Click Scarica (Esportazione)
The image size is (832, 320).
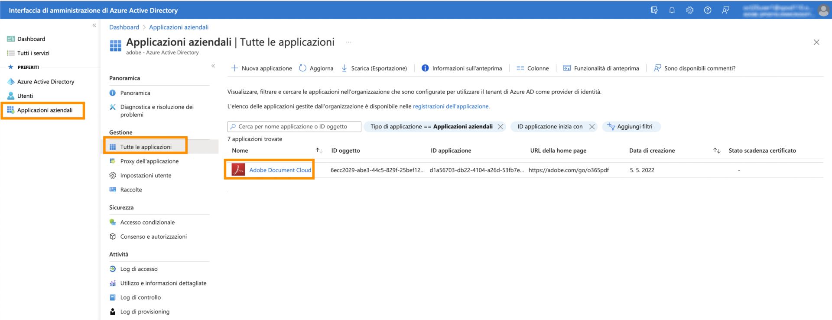pyautogui.click(x=374, y=68)
